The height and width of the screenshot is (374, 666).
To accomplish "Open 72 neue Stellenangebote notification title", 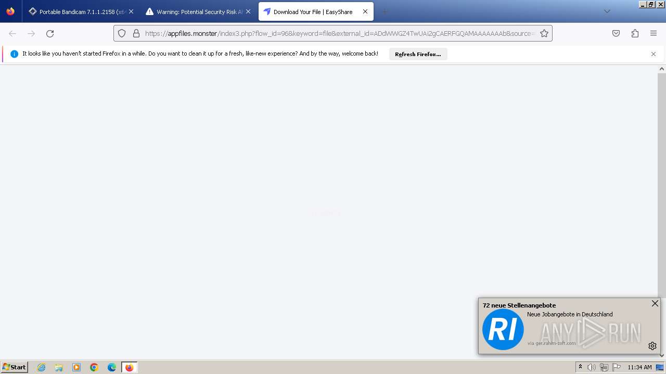I will coord(519,305).
